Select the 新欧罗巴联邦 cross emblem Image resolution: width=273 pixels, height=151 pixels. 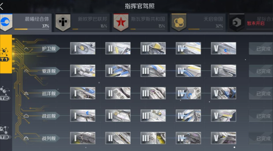click(x=63, y=23)
